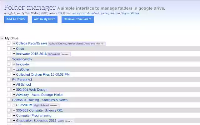This screenshot has width=200, height=125.
Task: Expand the Innovator 2015-2016 folder
Action: tap(14, 54)
